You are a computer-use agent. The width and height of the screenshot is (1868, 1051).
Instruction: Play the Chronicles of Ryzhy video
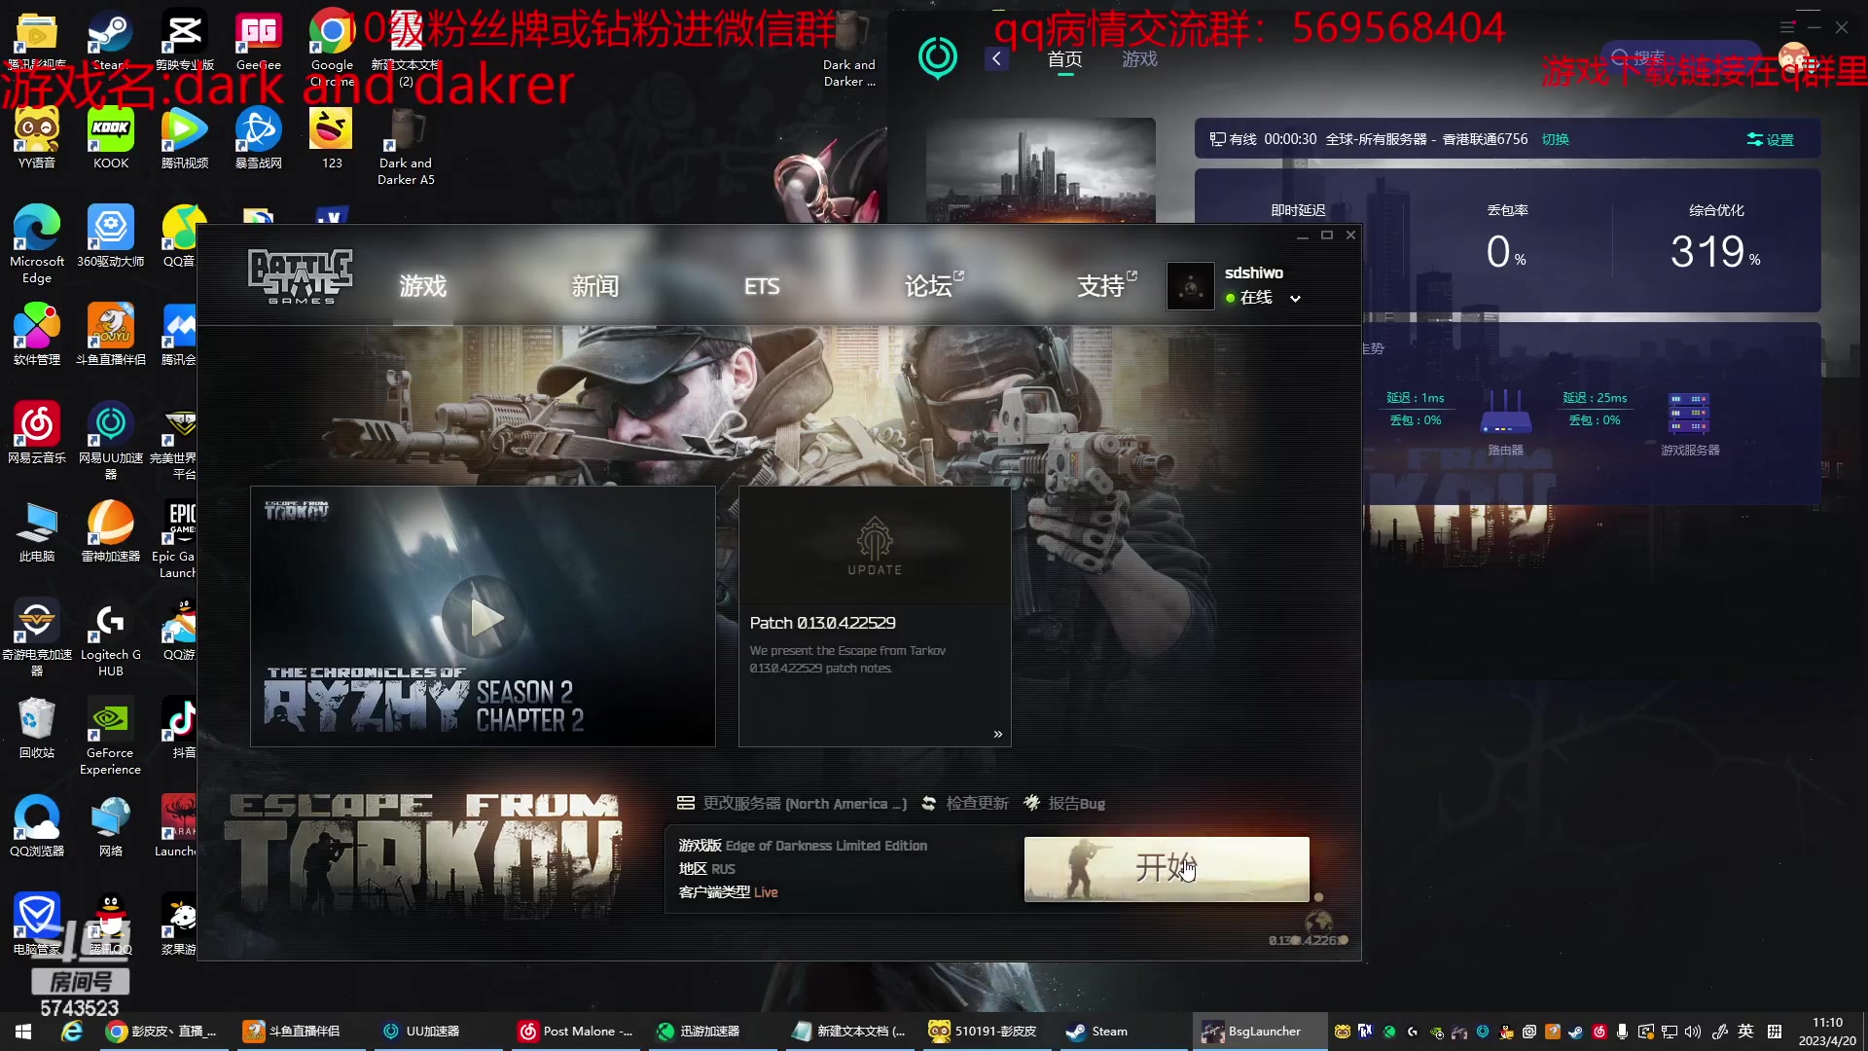pyautogui.click(x=483, y=617)
